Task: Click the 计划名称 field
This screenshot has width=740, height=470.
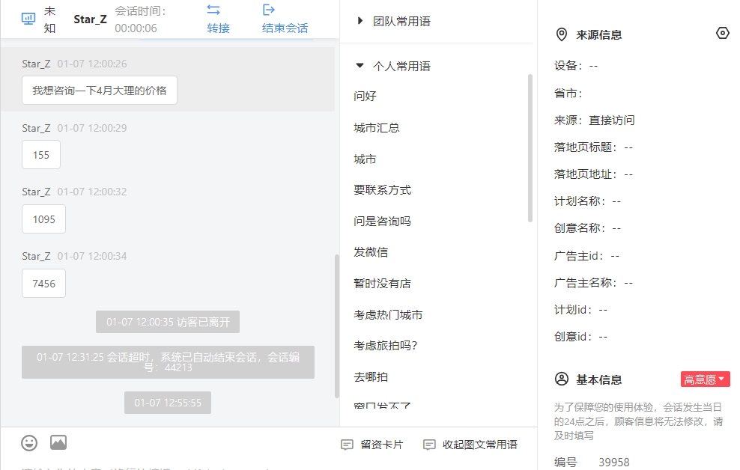Action: point(587,201)
